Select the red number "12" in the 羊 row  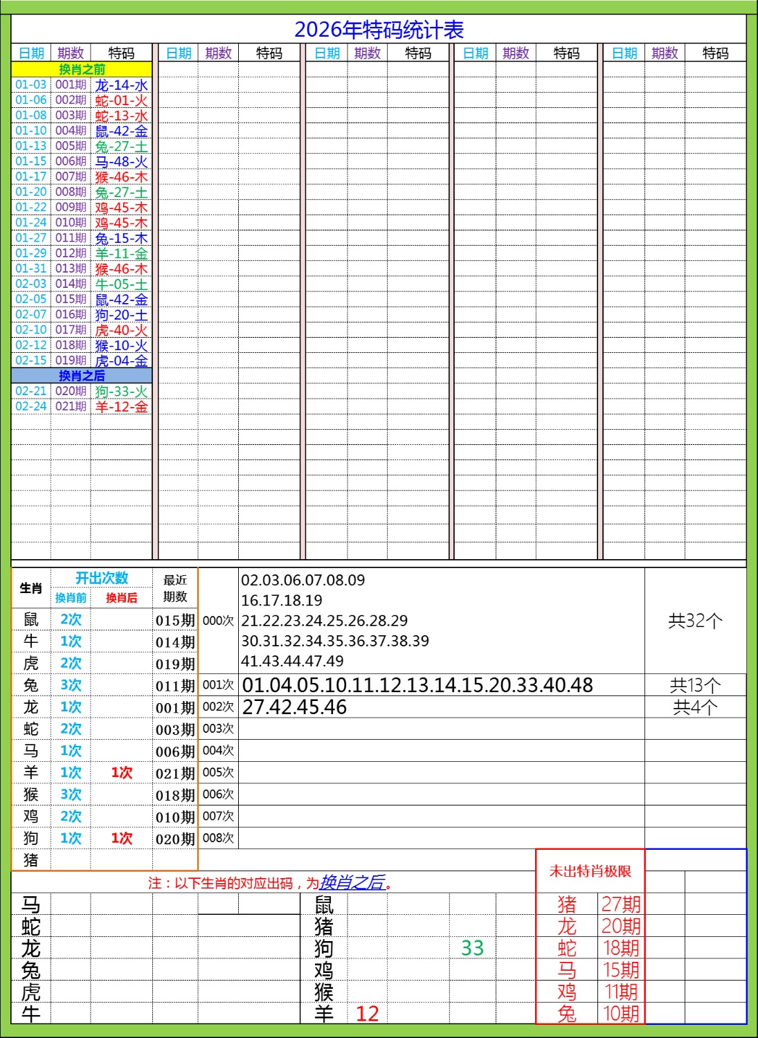tap(367, 1014)
